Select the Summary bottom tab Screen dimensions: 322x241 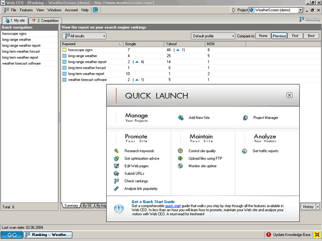71,205
